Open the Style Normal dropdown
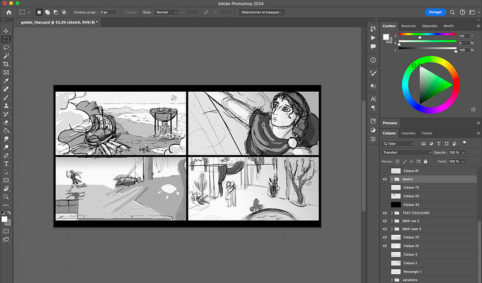 (x=165, y=12)
